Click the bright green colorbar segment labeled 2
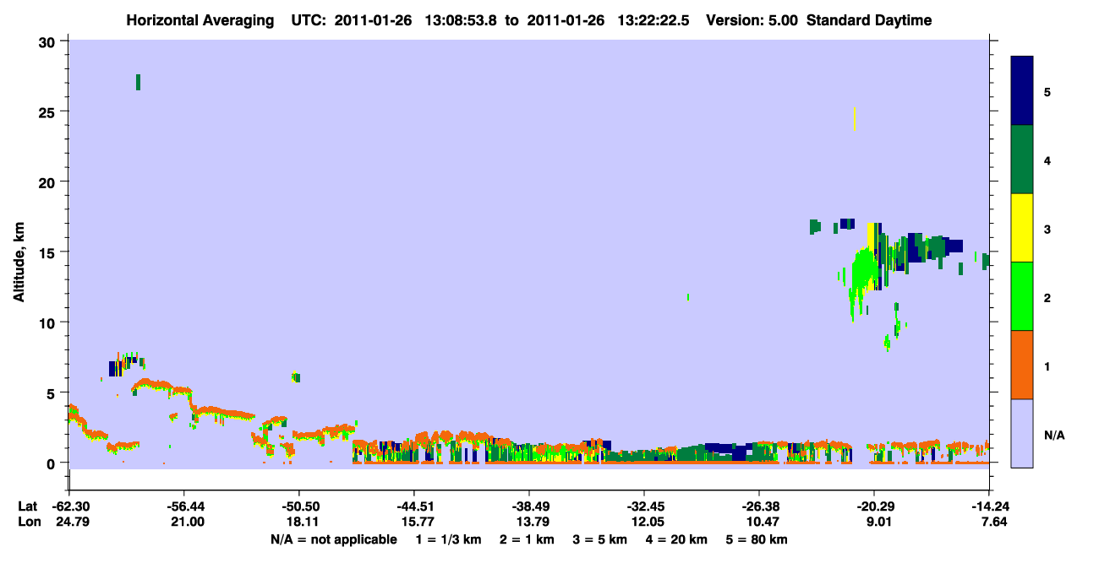 coord(1022,296)
